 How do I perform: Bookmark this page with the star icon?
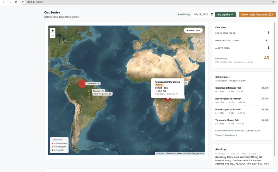(x=274, y=2)
